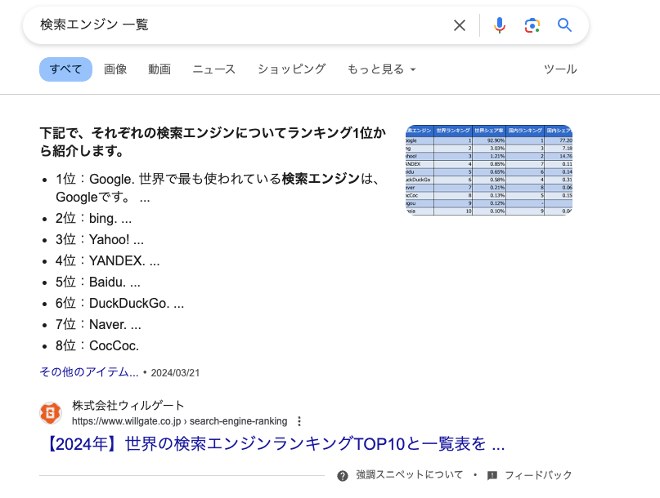Image resolution: width=660 pixels, height=498 pixels.
Task: Clear the search query with the X icon
Action: point(460,25)
